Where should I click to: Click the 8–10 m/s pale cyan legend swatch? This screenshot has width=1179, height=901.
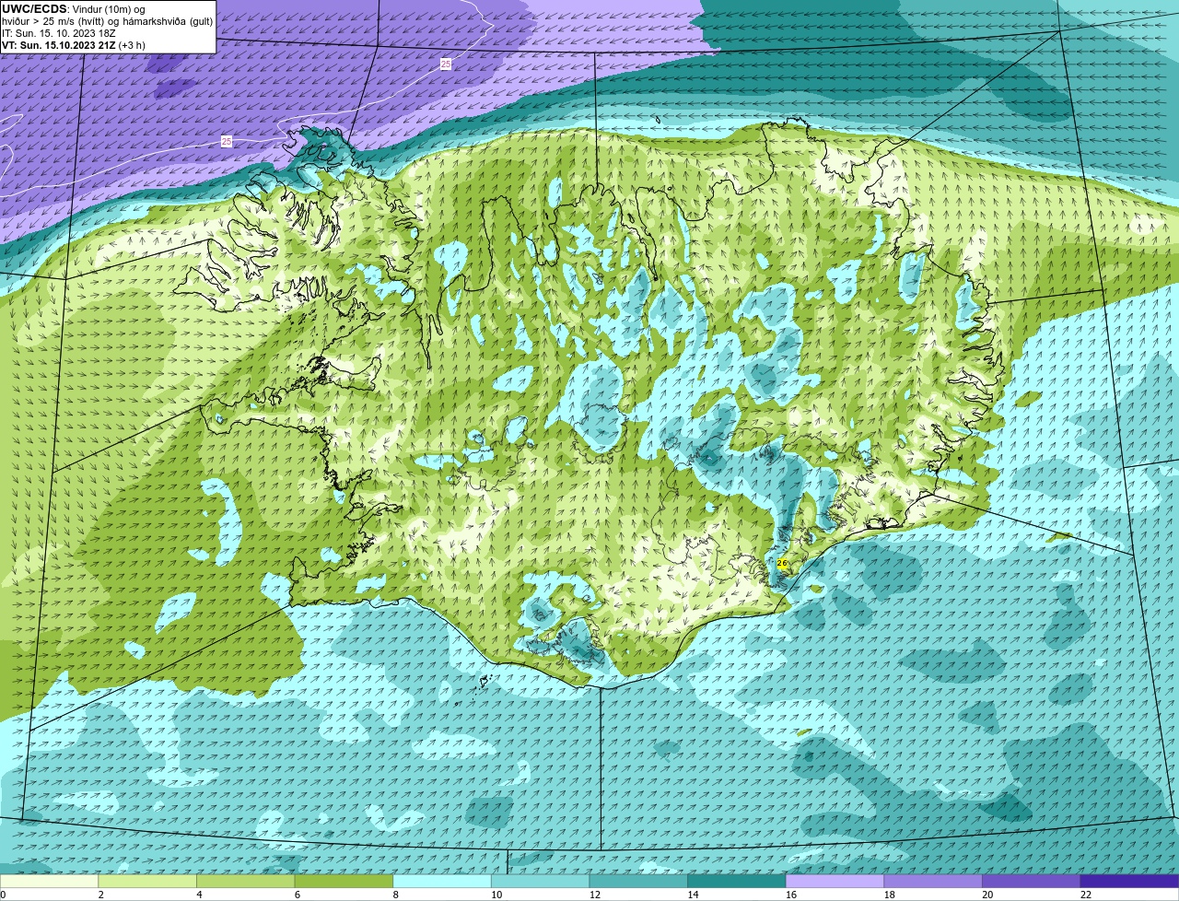442,881
